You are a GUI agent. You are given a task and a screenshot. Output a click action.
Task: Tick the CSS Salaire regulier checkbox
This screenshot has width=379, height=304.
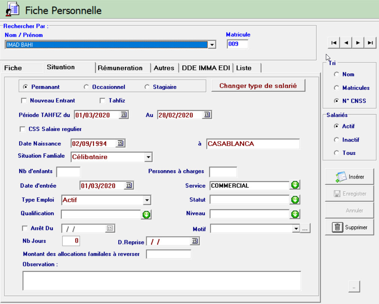23,129
